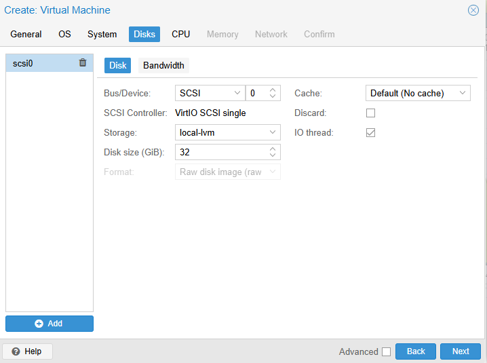Enable the Advanced options checkbox
This screenshot has height=363, width=487.
(386, 351)
